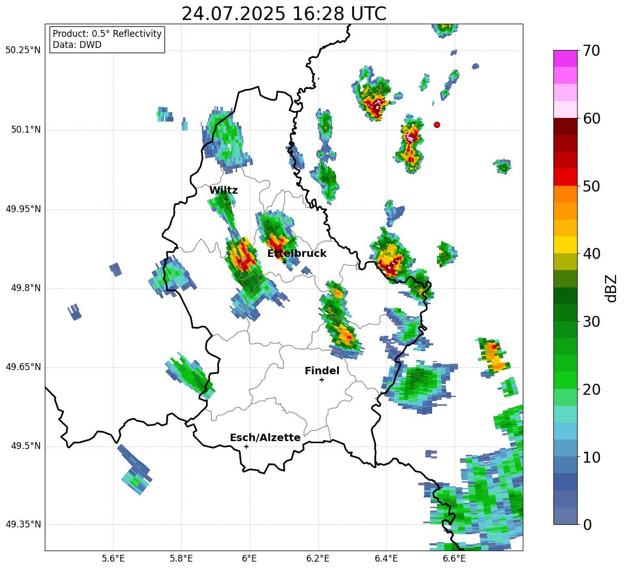624x569 pixels.
Task: Click the 6.2°E longitude label
Action: pyautogui.click(x=318, y=558)
